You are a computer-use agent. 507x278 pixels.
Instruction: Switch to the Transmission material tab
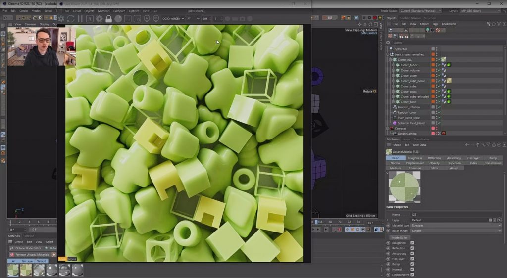pyautogui.click(x=493, y=163)
